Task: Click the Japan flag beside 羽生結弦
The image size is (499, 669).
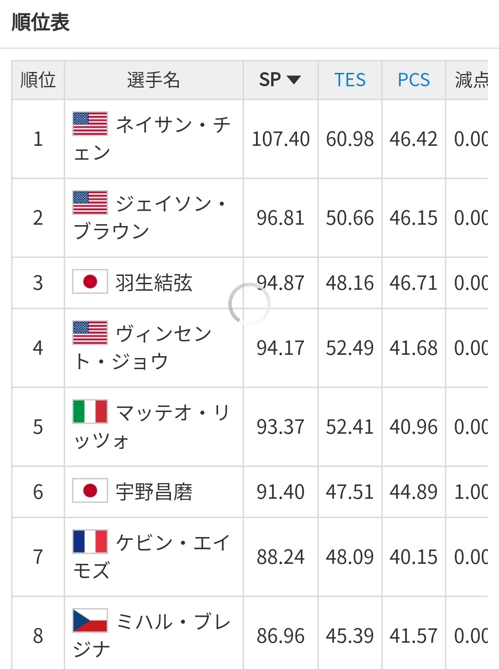Action: [x=90, y=282]
